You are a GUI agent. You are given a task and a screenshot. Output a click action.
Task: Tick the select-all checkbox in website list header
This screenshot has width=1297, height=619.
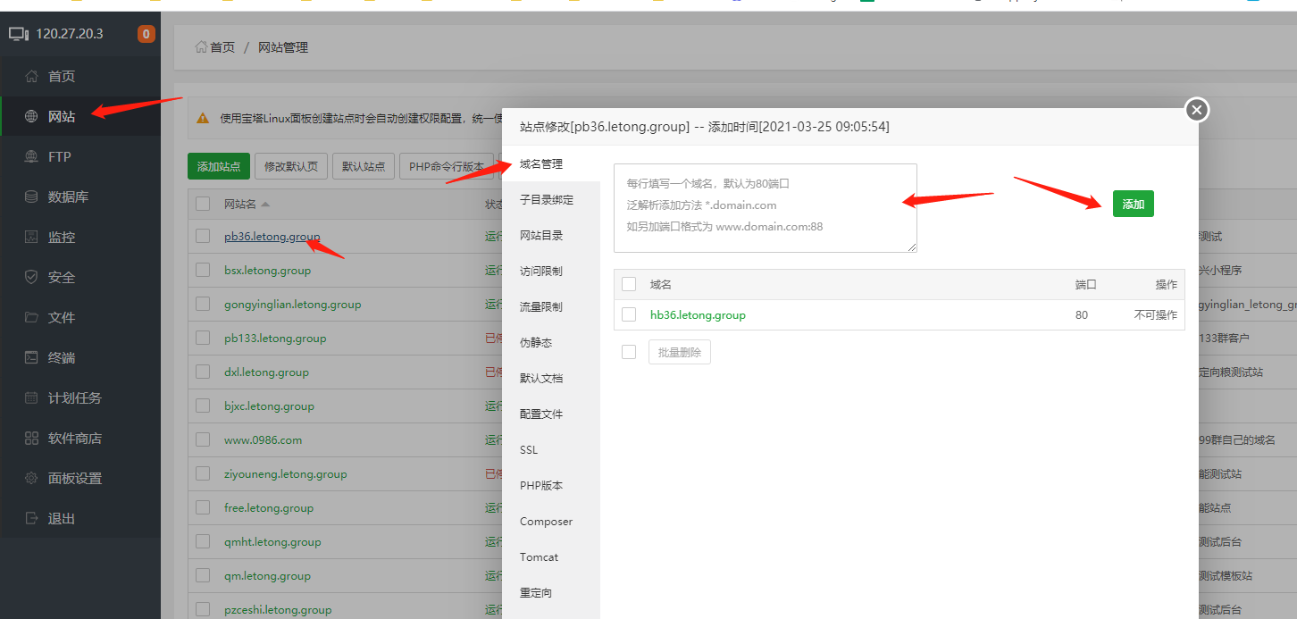tap(203, 204)
